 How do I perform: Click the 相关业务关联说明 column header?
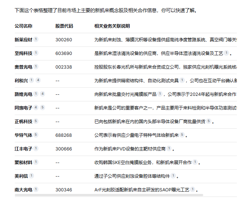pos(112,26)
